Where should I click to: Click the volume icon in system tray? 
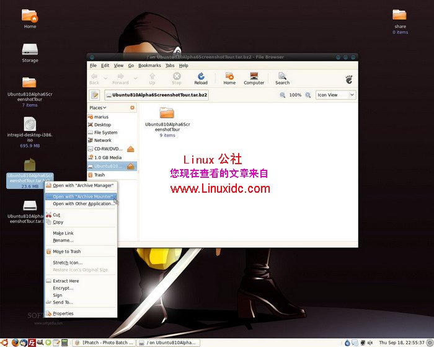tap(370, 343)
